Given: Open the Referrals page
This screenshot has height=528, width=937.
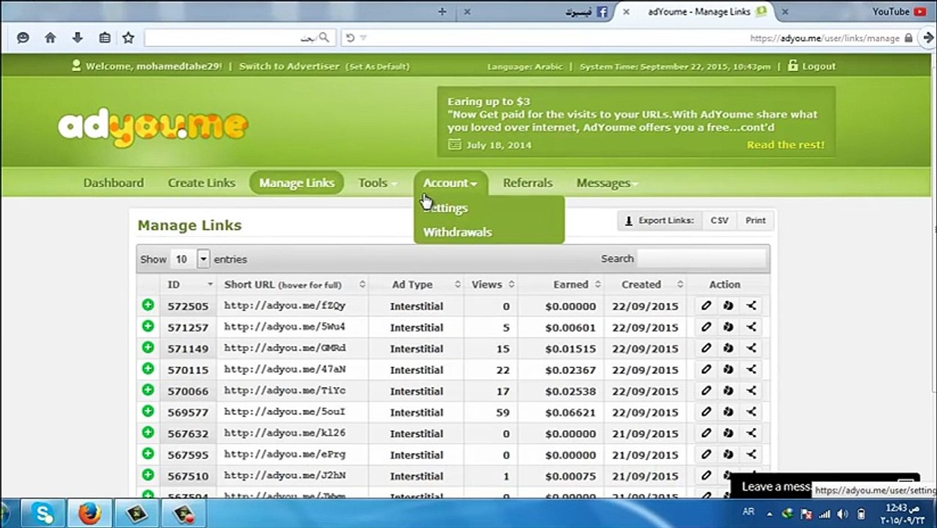Looking at the screenshot, I should [528, 183].
